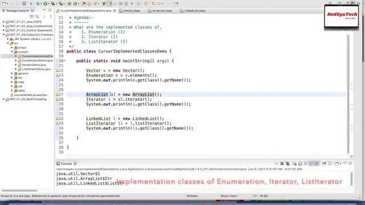Click Pin Console icon
Image resolution: width=365 pixels, height=205 pixels.
tap(324, 163)
